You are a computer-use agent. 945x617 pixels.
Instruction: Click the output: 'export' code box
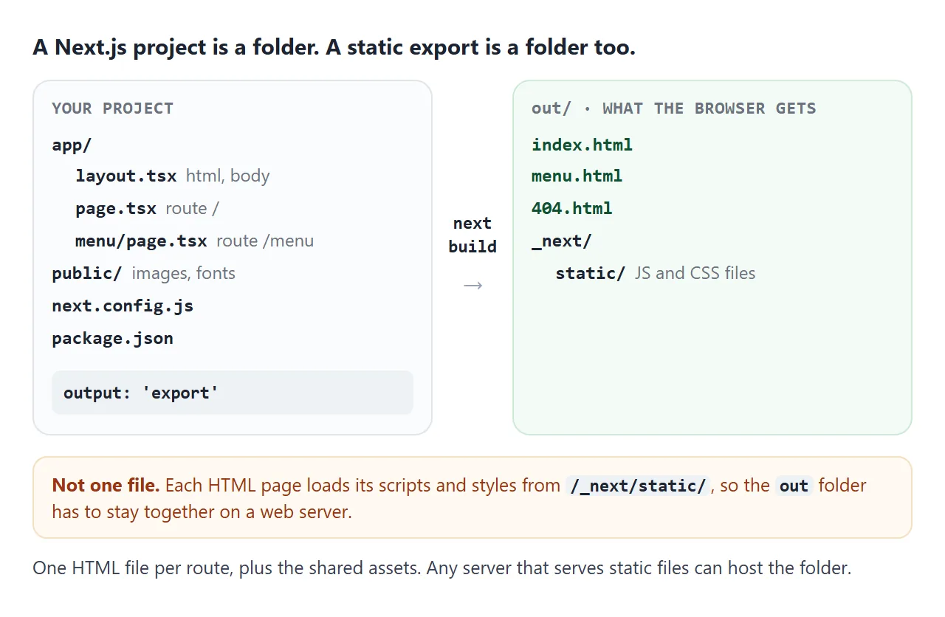point(233,393)
